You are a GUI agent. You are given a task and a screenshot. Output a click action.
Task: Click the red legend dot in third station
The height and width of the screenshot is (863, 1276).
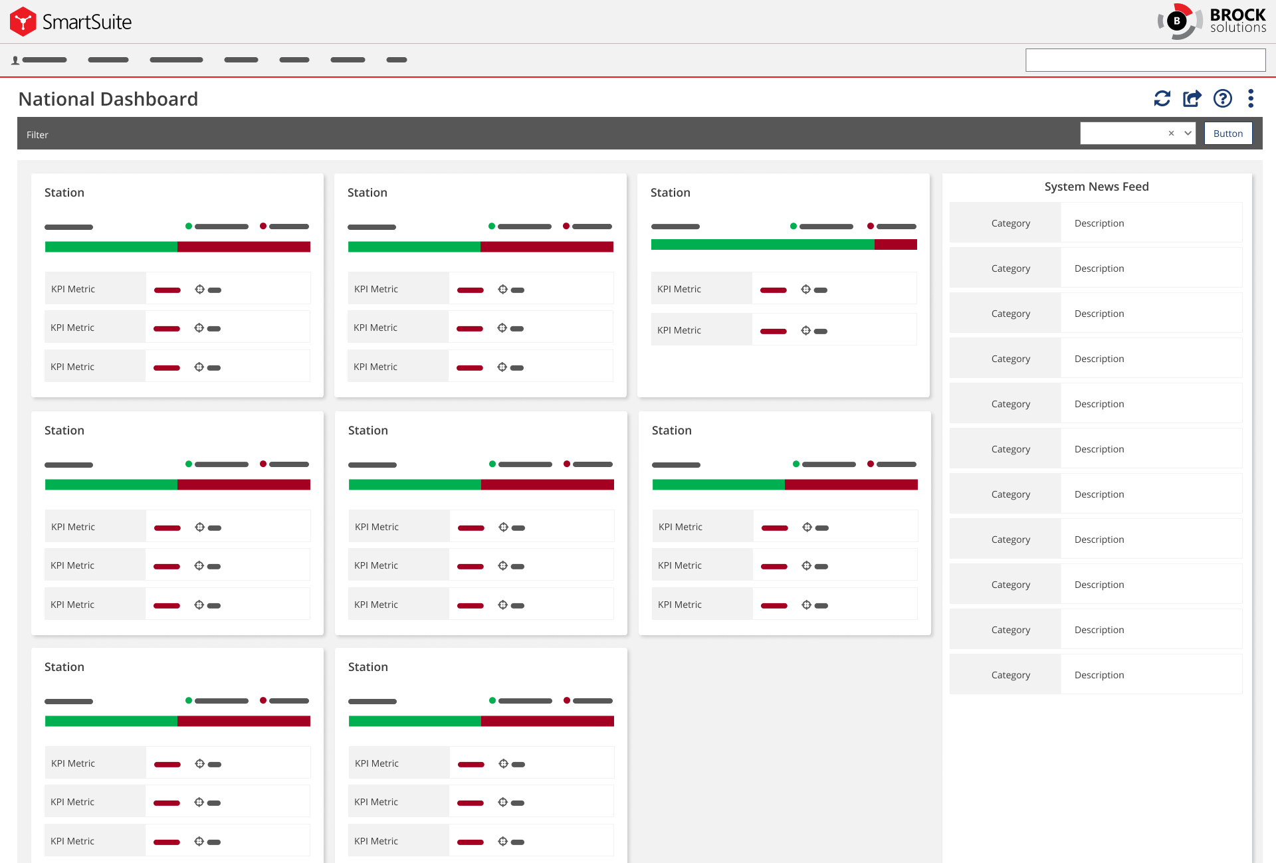pyautogui.click(x=871, y=227)
